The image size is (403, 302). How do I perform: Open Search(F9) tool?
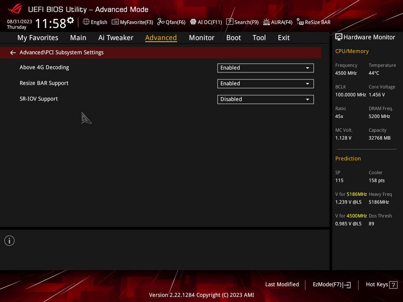pyautogui.click(x=242, y=22)
